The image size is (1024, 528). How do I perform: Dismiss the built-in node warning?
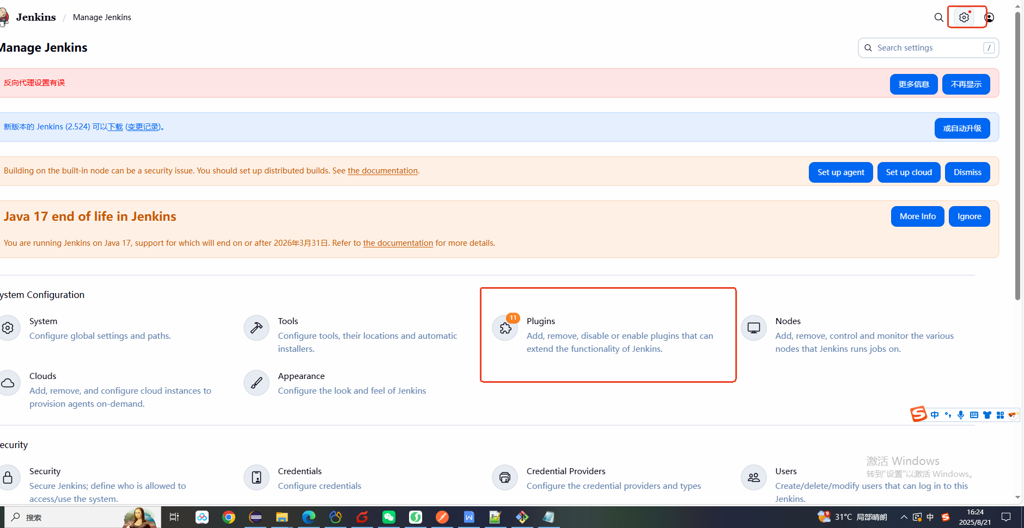click(x=967, y=172)
